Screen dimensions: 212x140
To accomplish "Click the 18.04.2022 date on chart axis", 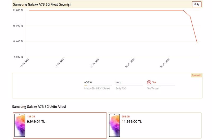I will [25, 63].
